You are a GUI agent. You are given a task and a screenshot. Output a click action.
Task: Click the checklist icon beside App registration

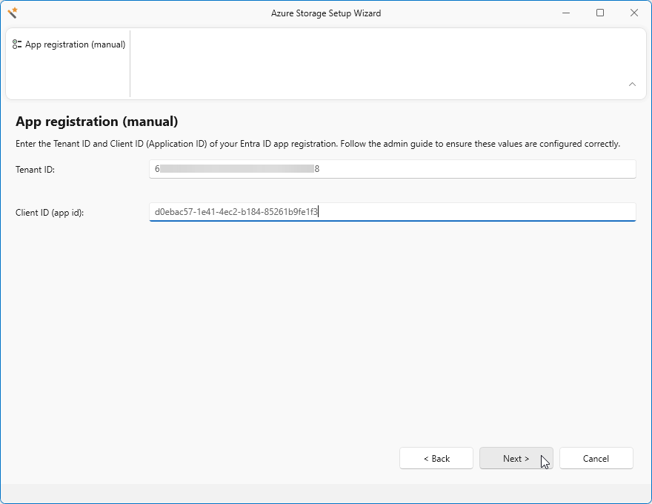[17, 44]
